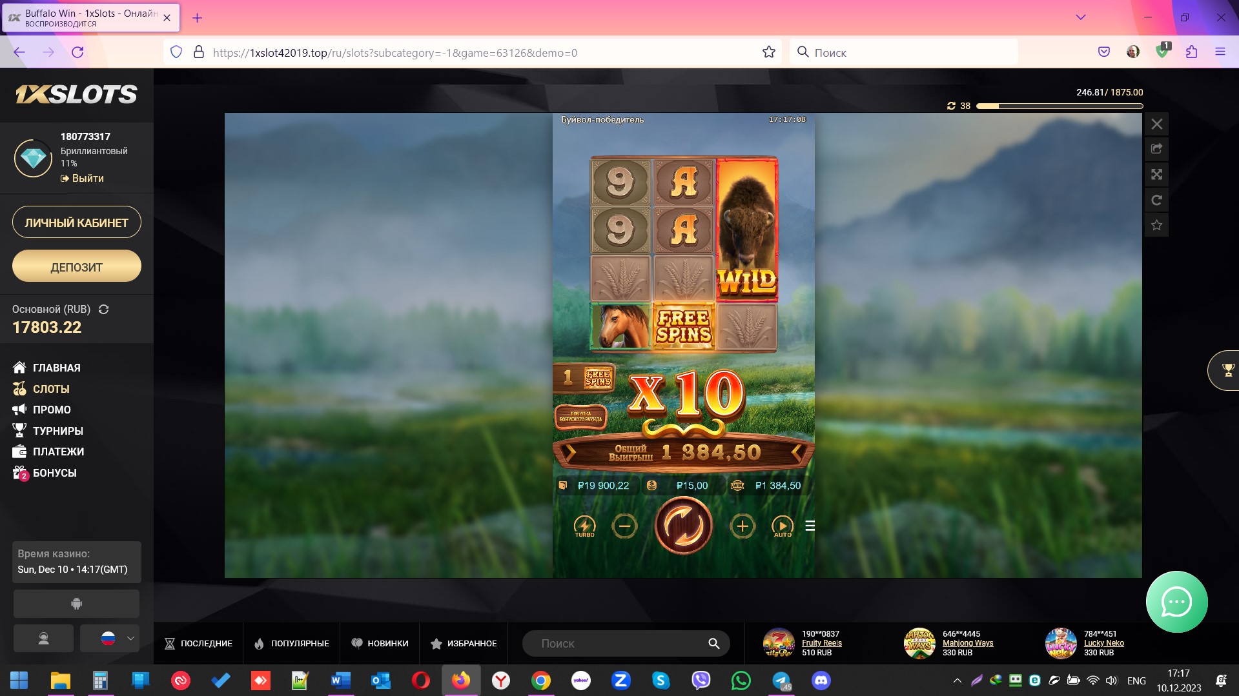
Task: Expand the game to fullscreen
Action: (x=1156, y=174)
